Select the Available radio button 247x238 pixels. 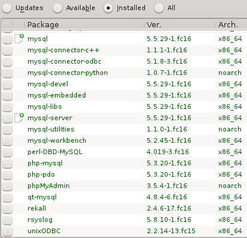(x=58, y=8)
